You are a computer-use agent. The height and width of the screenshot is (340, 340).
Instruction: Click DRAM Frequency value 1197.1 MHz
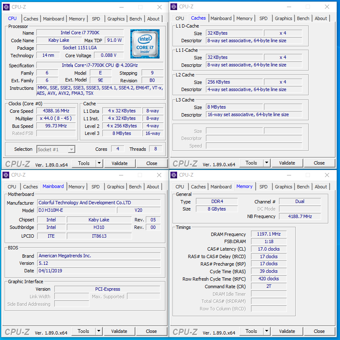point(269,234)
